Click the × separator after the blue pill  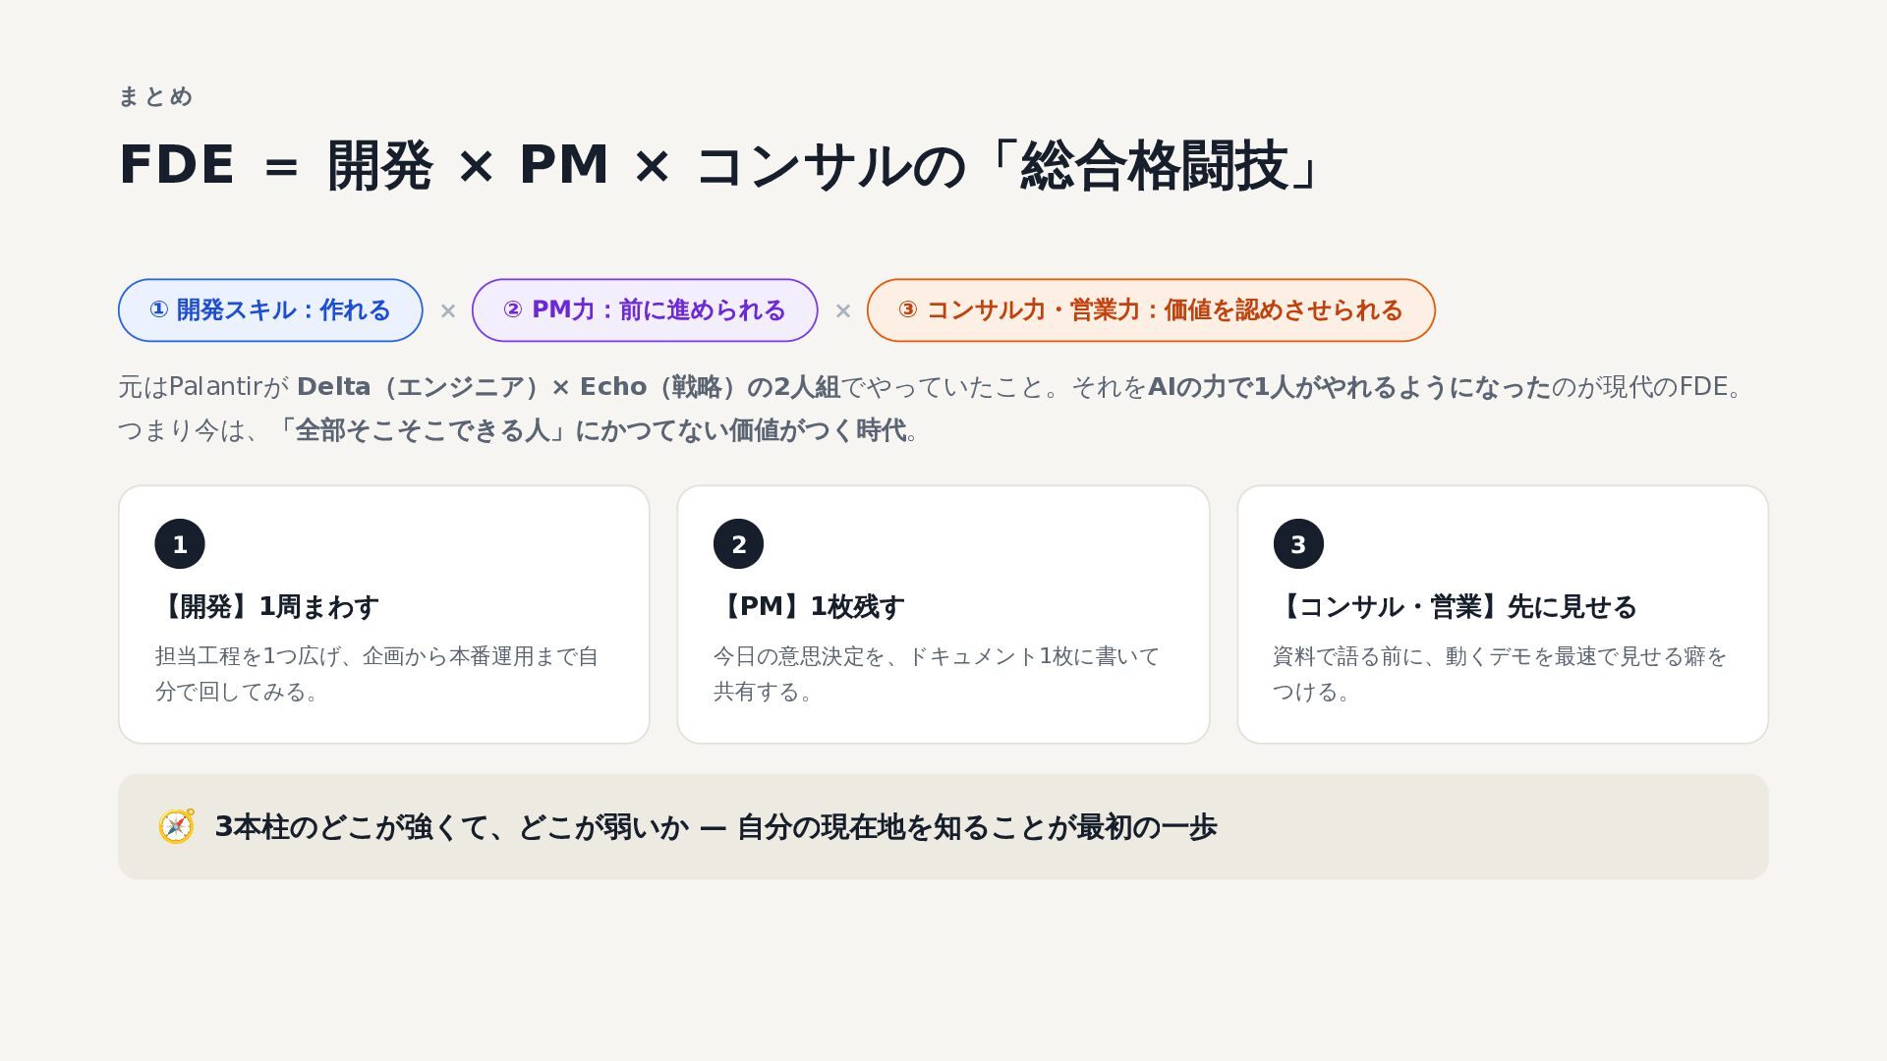[x=448, y=311]
